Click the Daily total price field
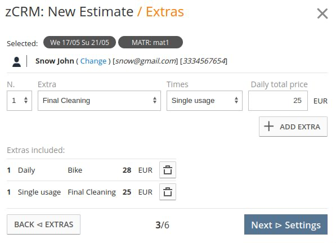 coord(278,101)
